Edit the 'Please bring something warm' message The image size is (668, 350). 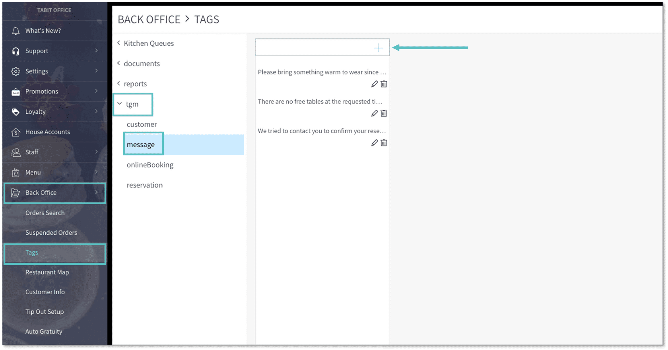(x=374, y=84)
